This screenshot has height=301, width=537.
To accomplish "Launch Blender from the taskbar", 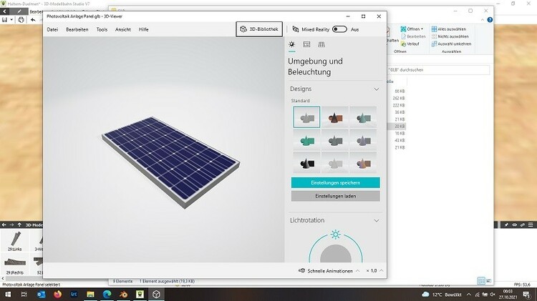I will pos(124,294).
